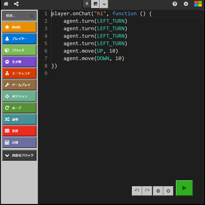Click line number 1 in the gutter
Viewport: 205px width, 205px height.
tap(46, 13)
